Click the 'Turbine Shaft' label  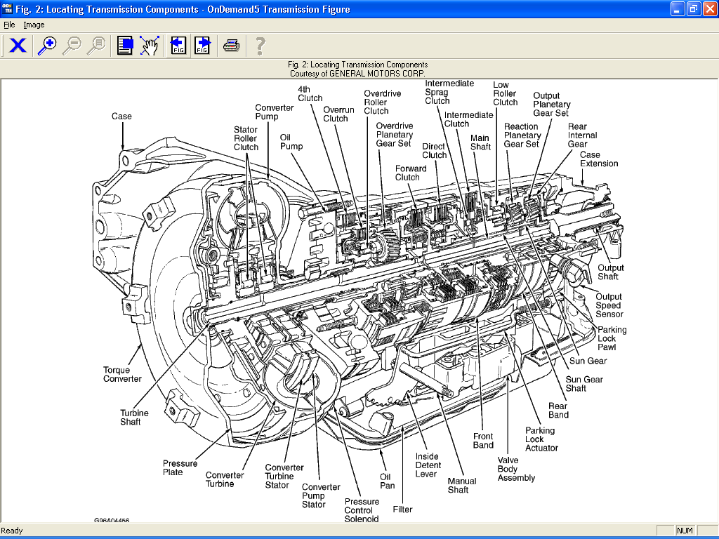134,417
